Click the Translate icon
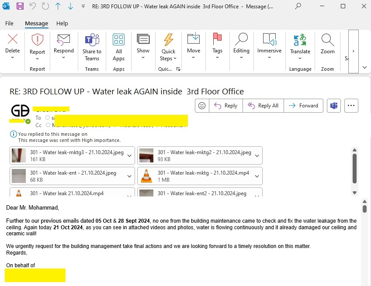This screenshot has width=371, height=286. (300, 40)
